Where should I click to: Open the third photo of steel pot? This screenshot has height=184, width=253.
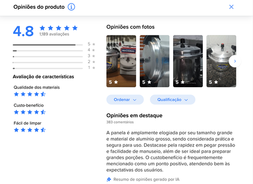(x=188, y=61)
